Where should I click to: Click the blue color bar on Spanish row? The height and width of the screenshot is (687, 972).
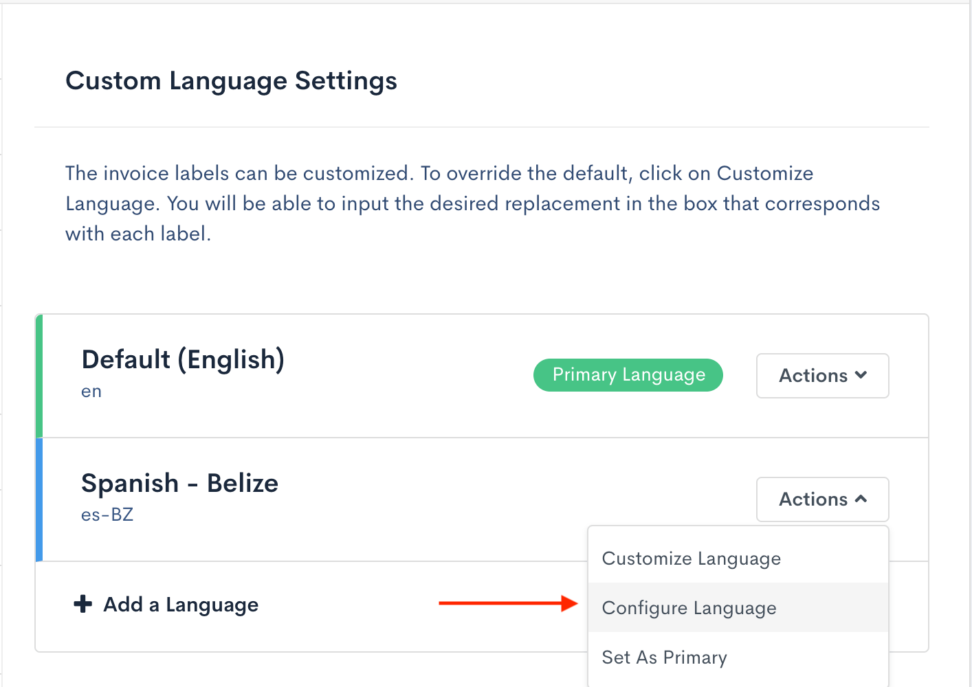(x=39, y=499)
